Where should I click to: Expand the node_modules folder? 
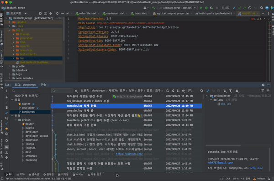coord(10,78)
